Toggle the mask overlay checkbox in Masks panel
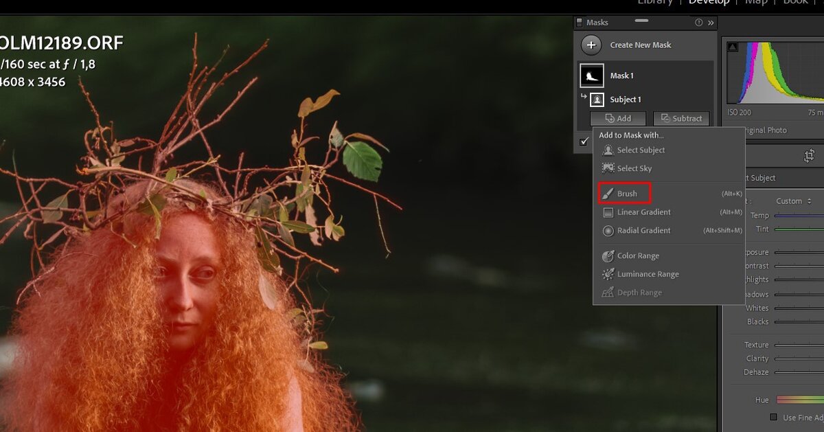 (x=584, y=141)
